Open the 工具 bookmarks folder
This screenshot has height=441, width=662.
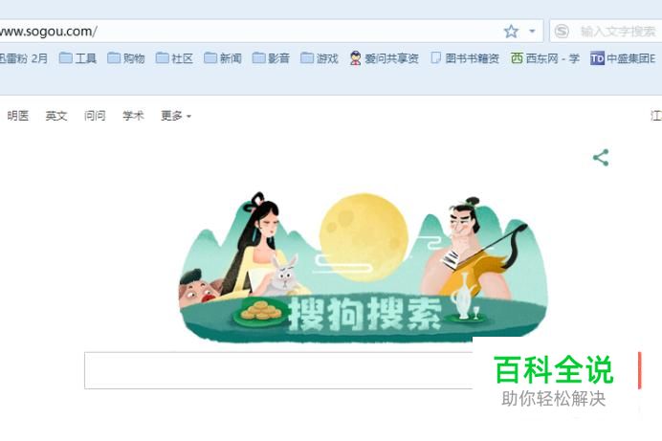[x=77, y=58]
